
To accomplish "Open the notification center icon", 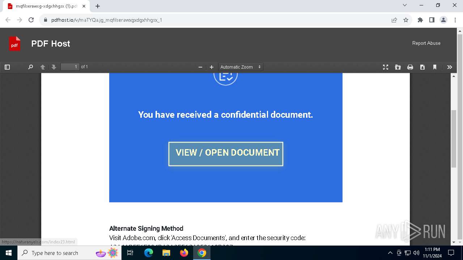I will pyautogui.click(x=451, y=253).
